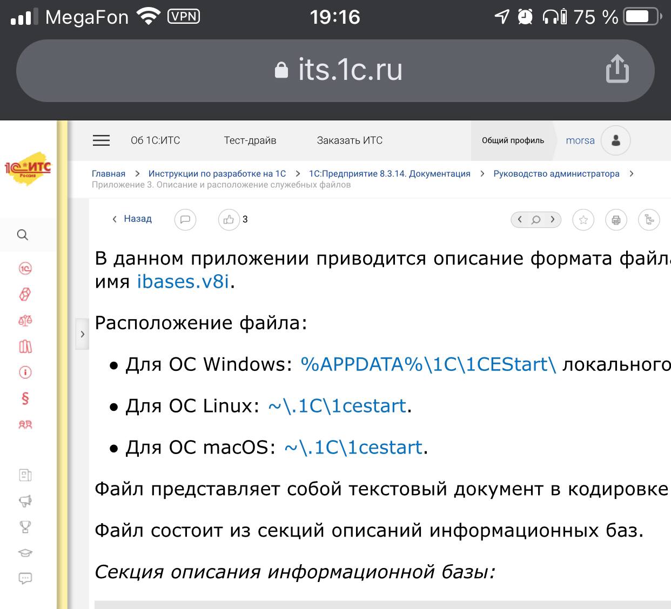671x609 pixels.
Task: Open the 1C circle sidebar icon
Action: pos(25,268)
